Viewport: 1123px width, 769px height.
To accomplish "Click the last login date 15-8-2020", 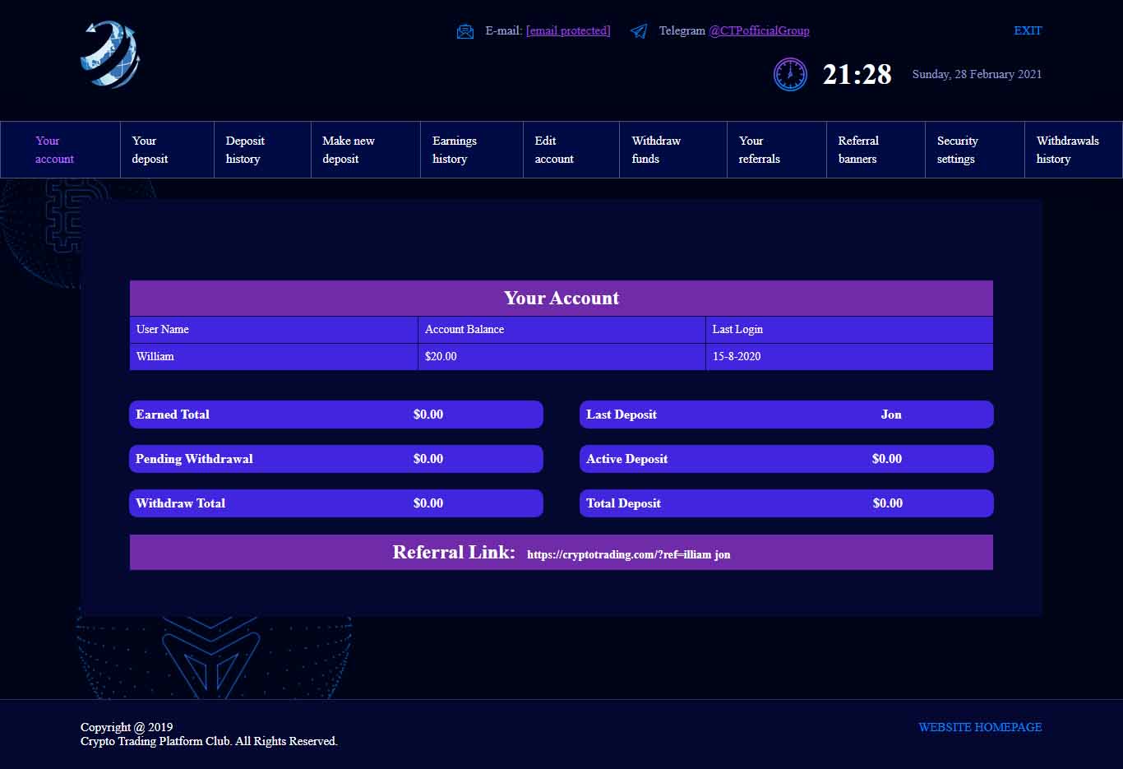I will coord(737,356).
